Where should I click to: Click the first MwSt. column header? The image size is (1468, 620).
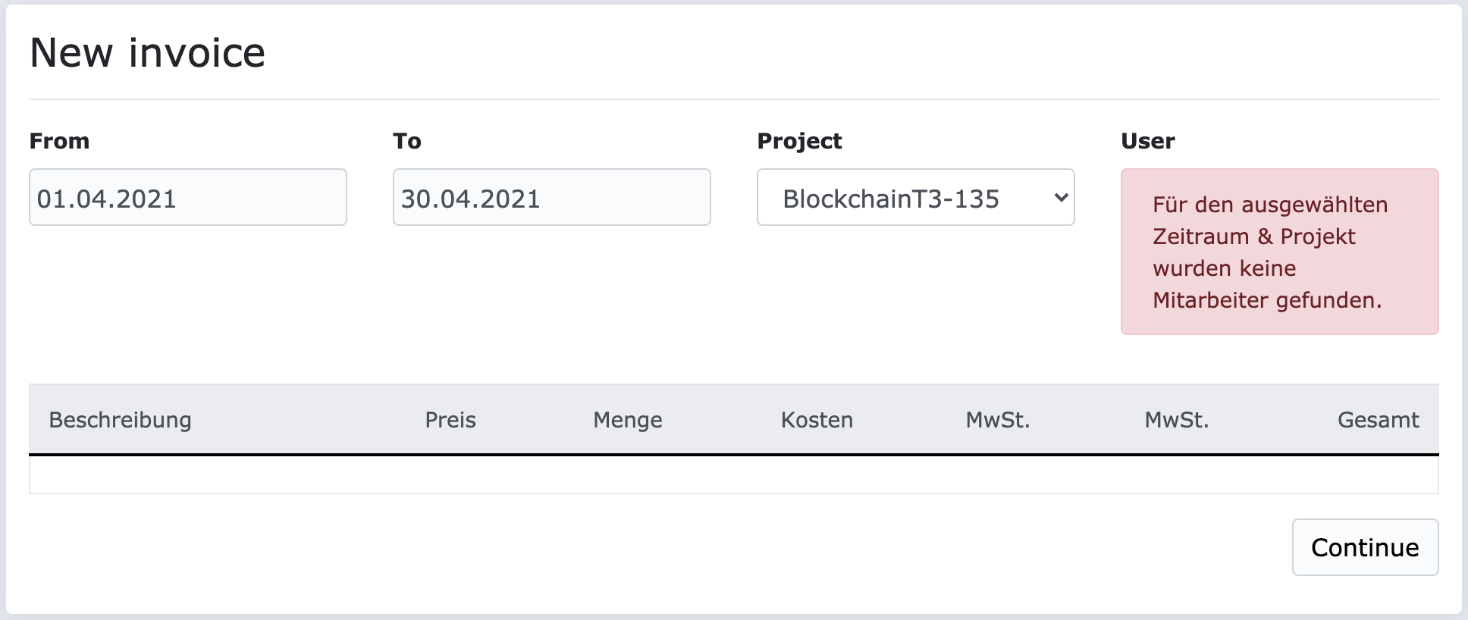pos(998,420)
